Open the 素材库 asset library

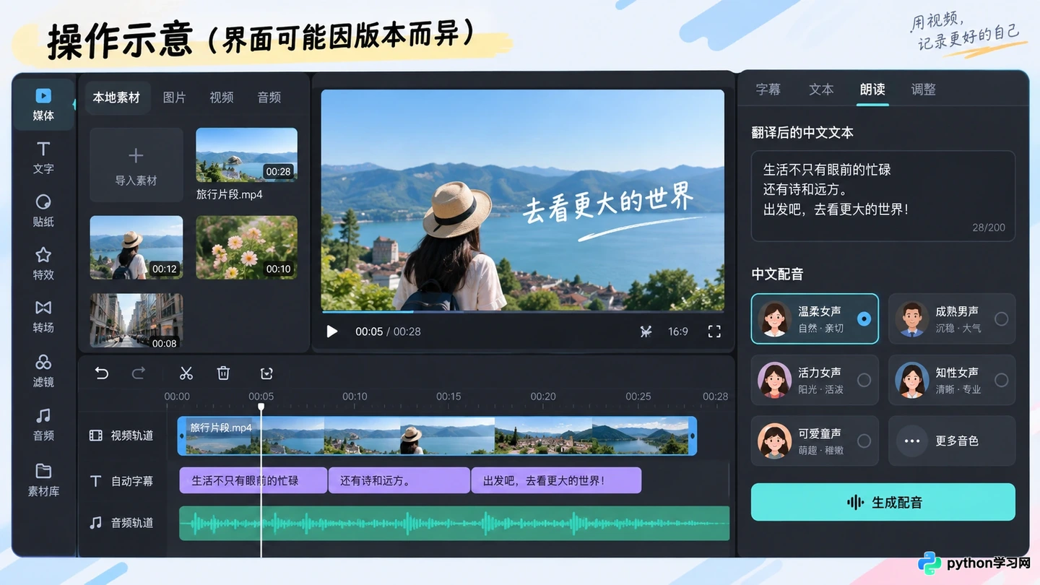click(x=43, y=480)
